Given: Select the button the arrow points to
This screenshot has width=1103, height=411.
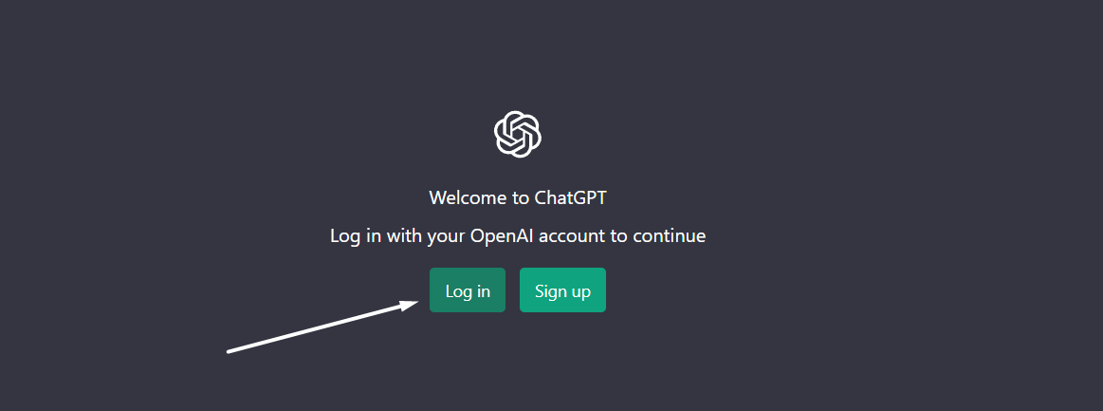Looking at the screenshot, I should 468,290.
